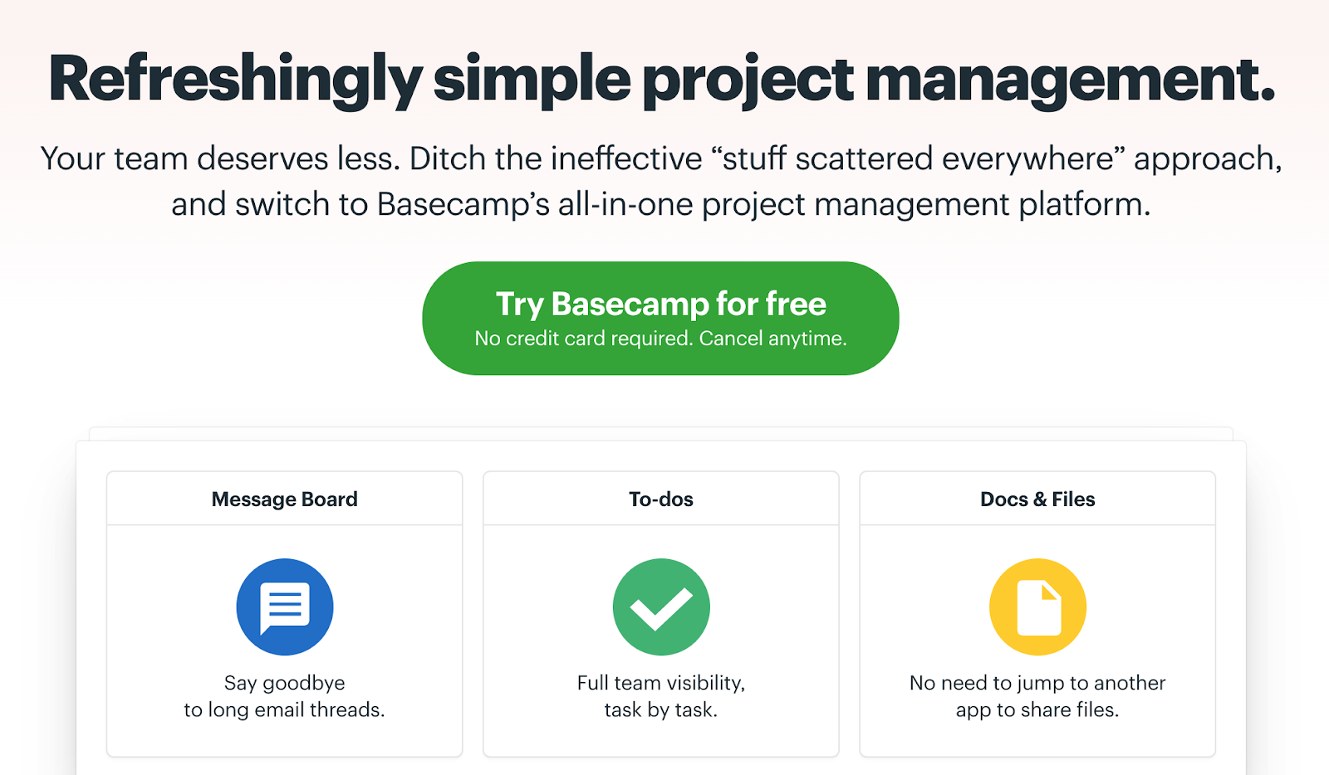Click the blue Message Board chat icon
1329x775 pixels.
pyautogui.click(x=285, y=607)
